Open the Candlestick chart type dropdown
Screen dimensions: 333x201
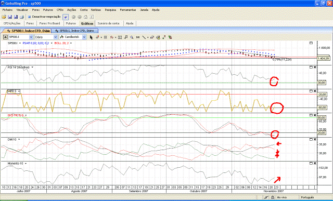pos(84,37)
